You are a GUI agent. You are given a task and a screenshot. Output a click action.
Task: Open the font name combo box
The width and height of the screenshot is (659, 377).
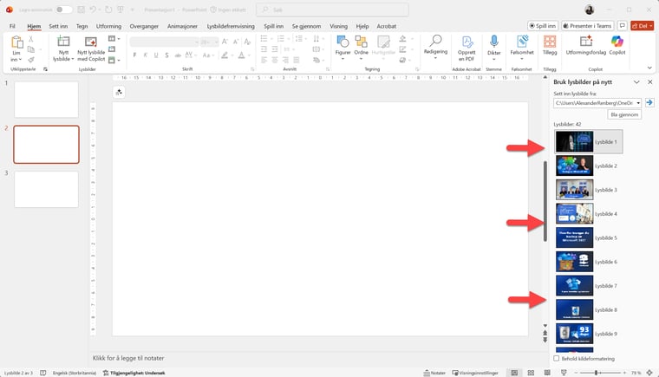pos(165,42)
